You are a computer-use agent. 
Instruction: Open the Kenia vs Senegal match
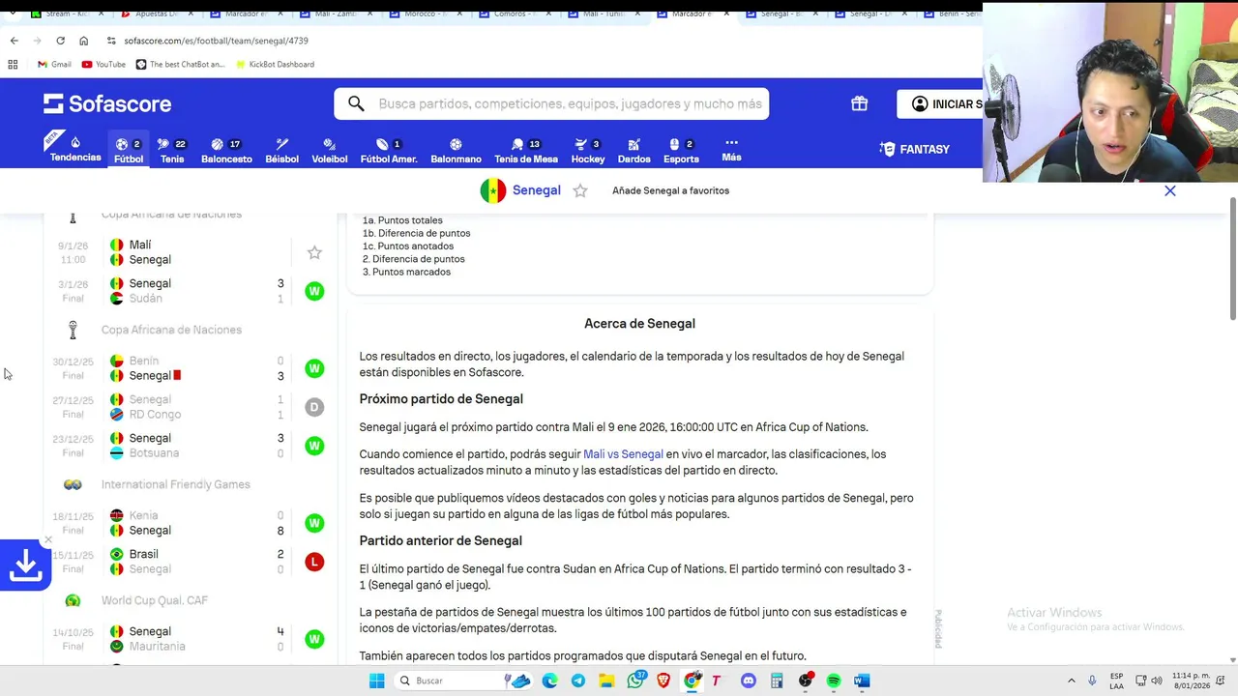click(191, 523)
